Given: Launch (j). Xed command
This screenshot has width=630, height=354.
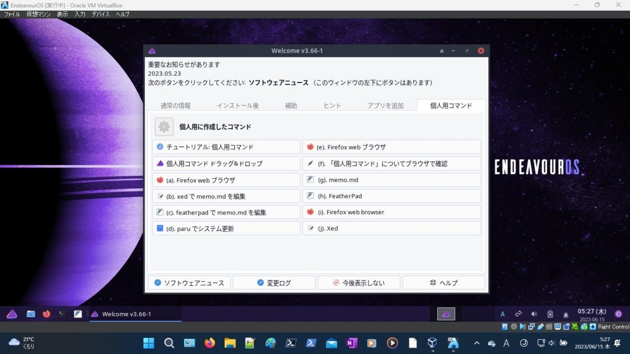Looking at the screenshot, I should pos(392,229).
